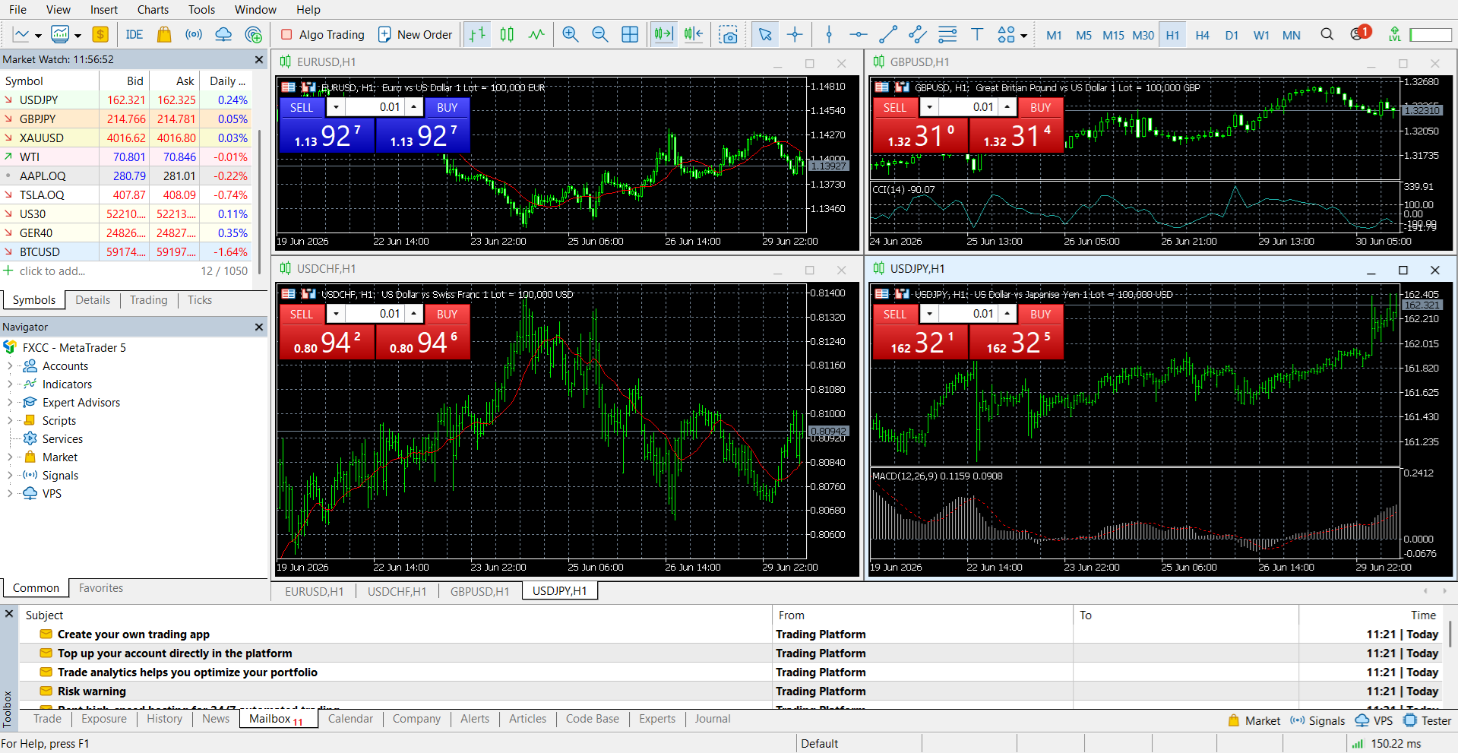Click the dollar Market Watch toolbar icon

pyautogui.click(x=100, y=34)
